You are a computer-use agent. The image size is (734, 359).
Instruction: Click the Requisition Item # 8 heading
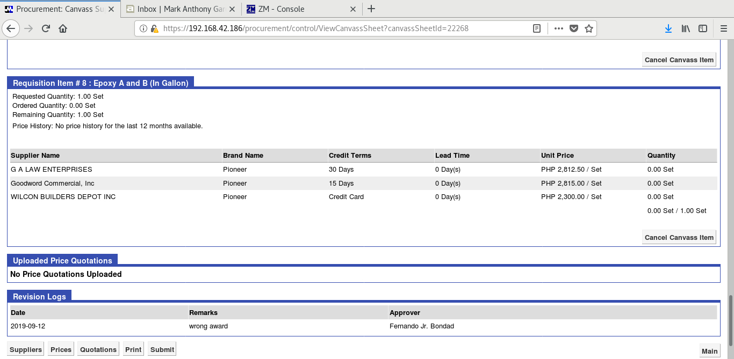[x=100, y=83]
